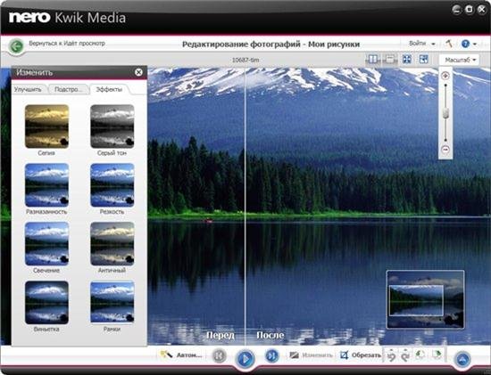Apply the Рамки frames effect

pyautogui.click(x=112, y=302)
